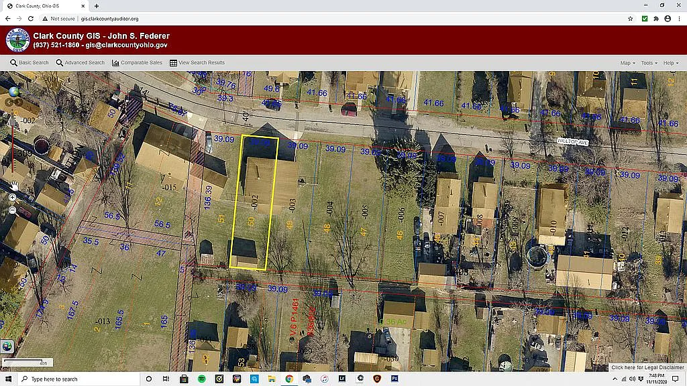Open the Help dropdown menu

click(x=670, y=63)
